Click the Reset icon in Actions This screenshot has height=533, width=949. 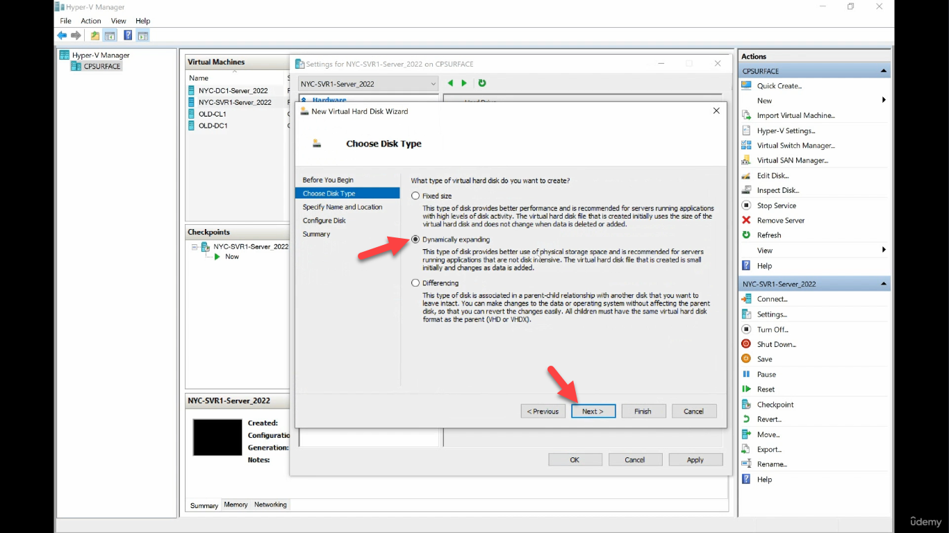tap(746, 389)
